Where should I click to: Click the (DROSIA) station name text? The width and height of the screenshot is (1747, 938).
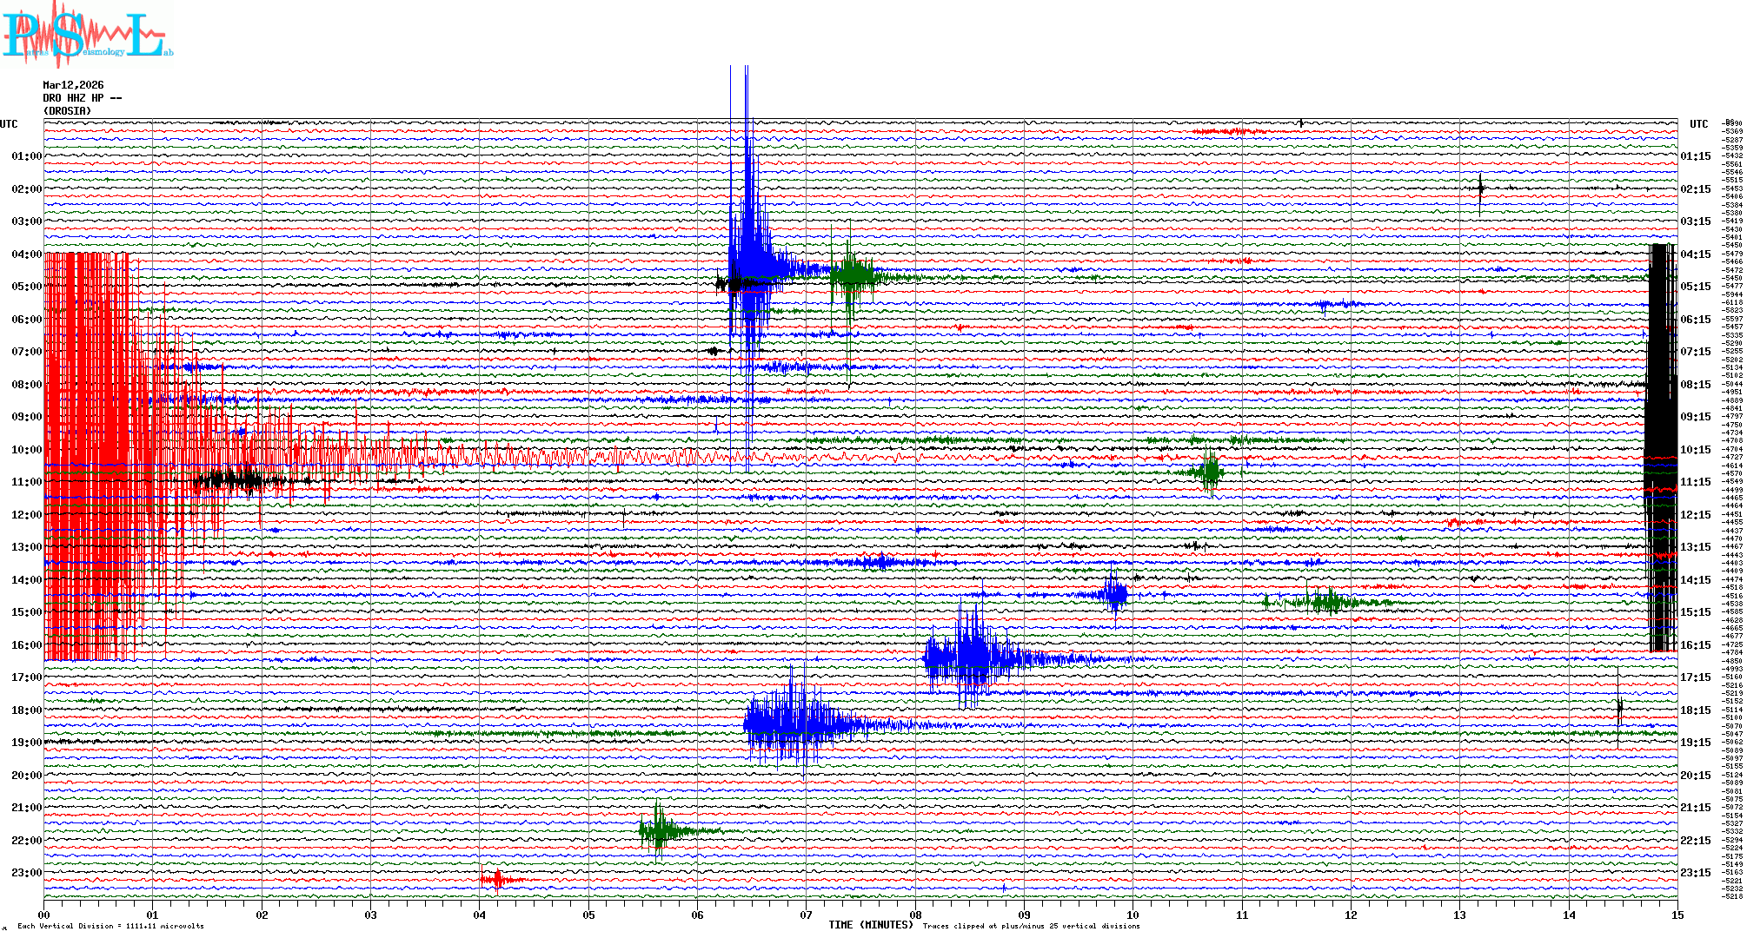pos(67,111)
